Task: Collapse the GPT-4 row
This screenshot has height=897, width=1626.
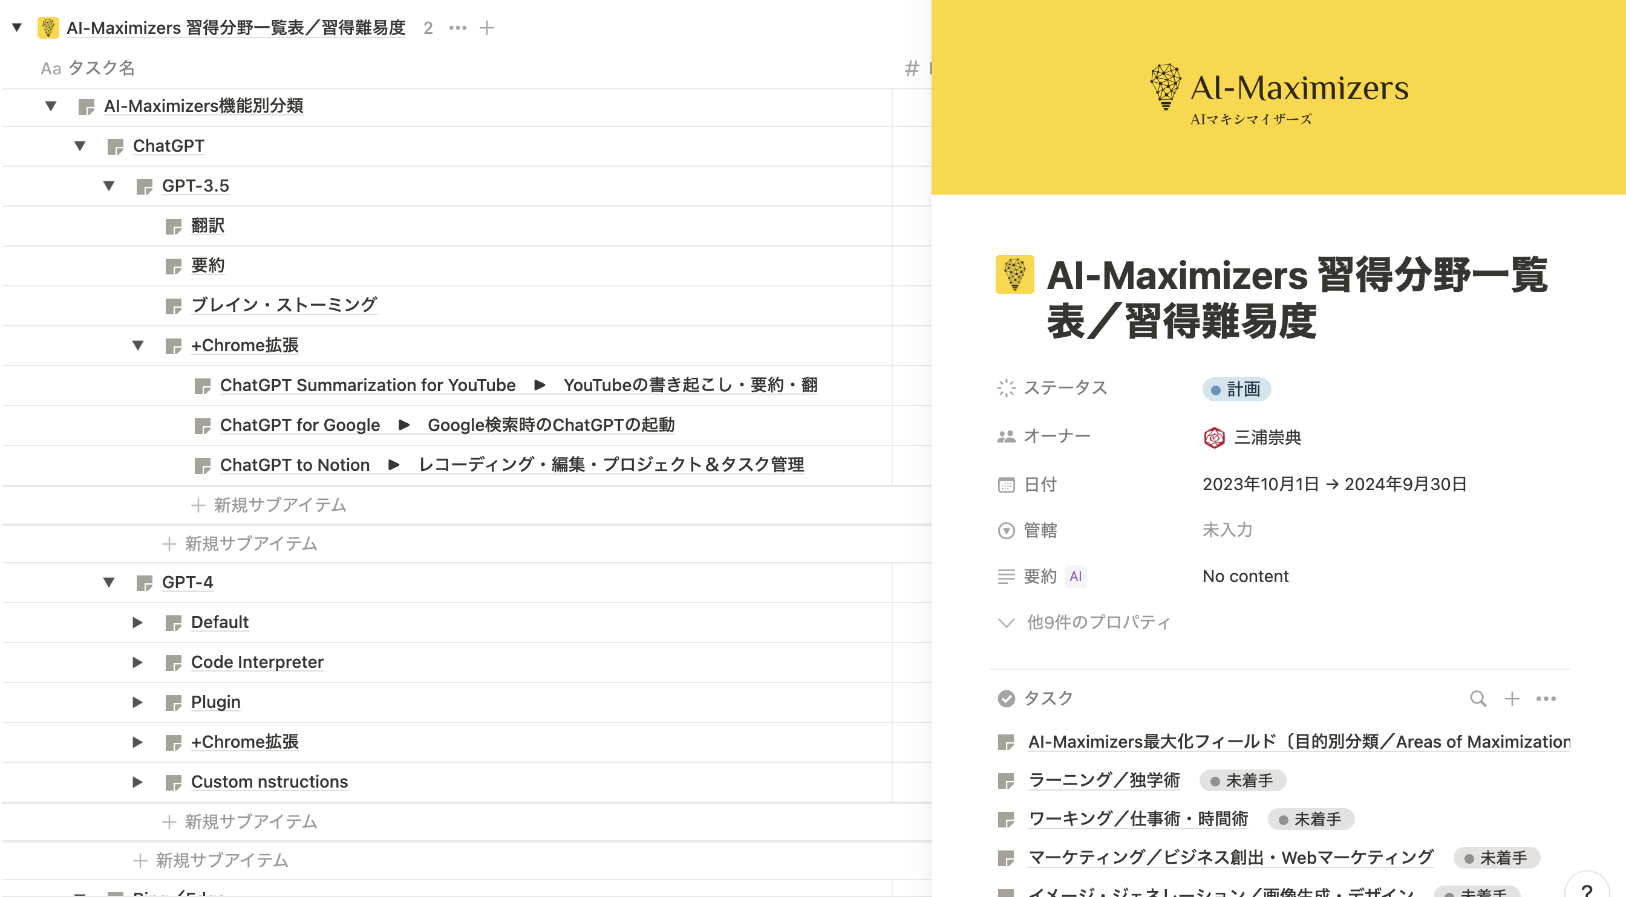Action: pos(109,582)
